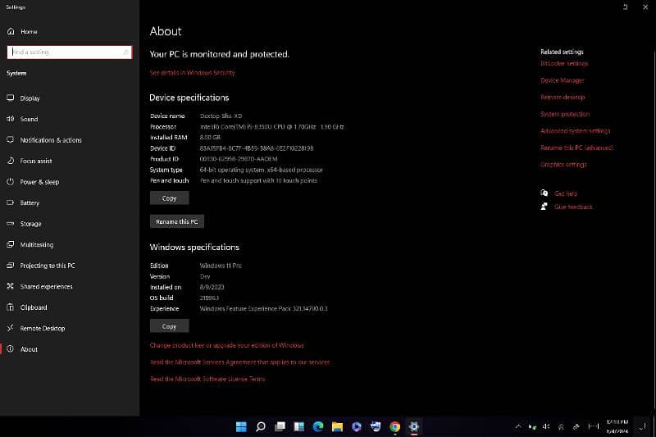Click the Storage drive icon
Screen dimensions: 656x437
pos(11,224)
